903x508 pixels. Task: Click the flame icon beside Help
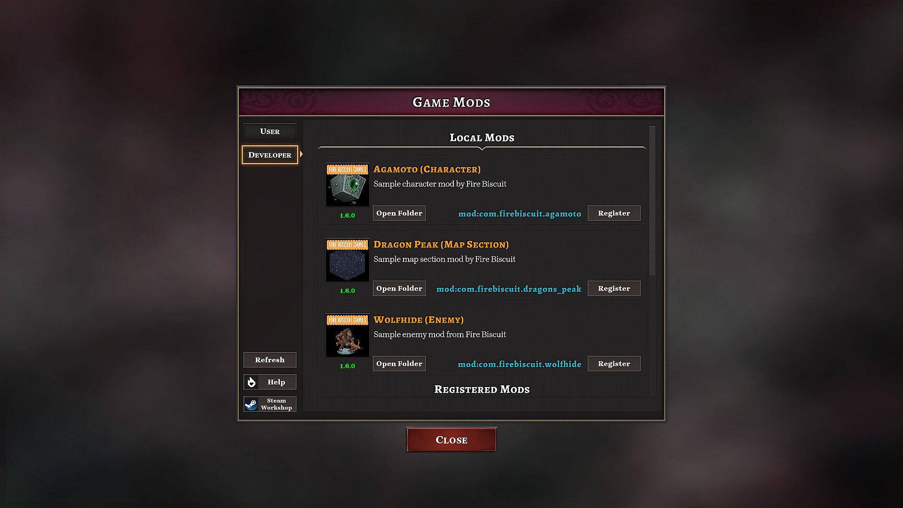pyautogui.click(x=251, y=382)
